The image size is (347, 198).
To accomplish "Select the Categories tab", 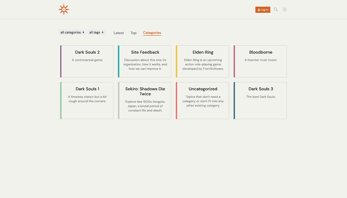I will (152, 33).
